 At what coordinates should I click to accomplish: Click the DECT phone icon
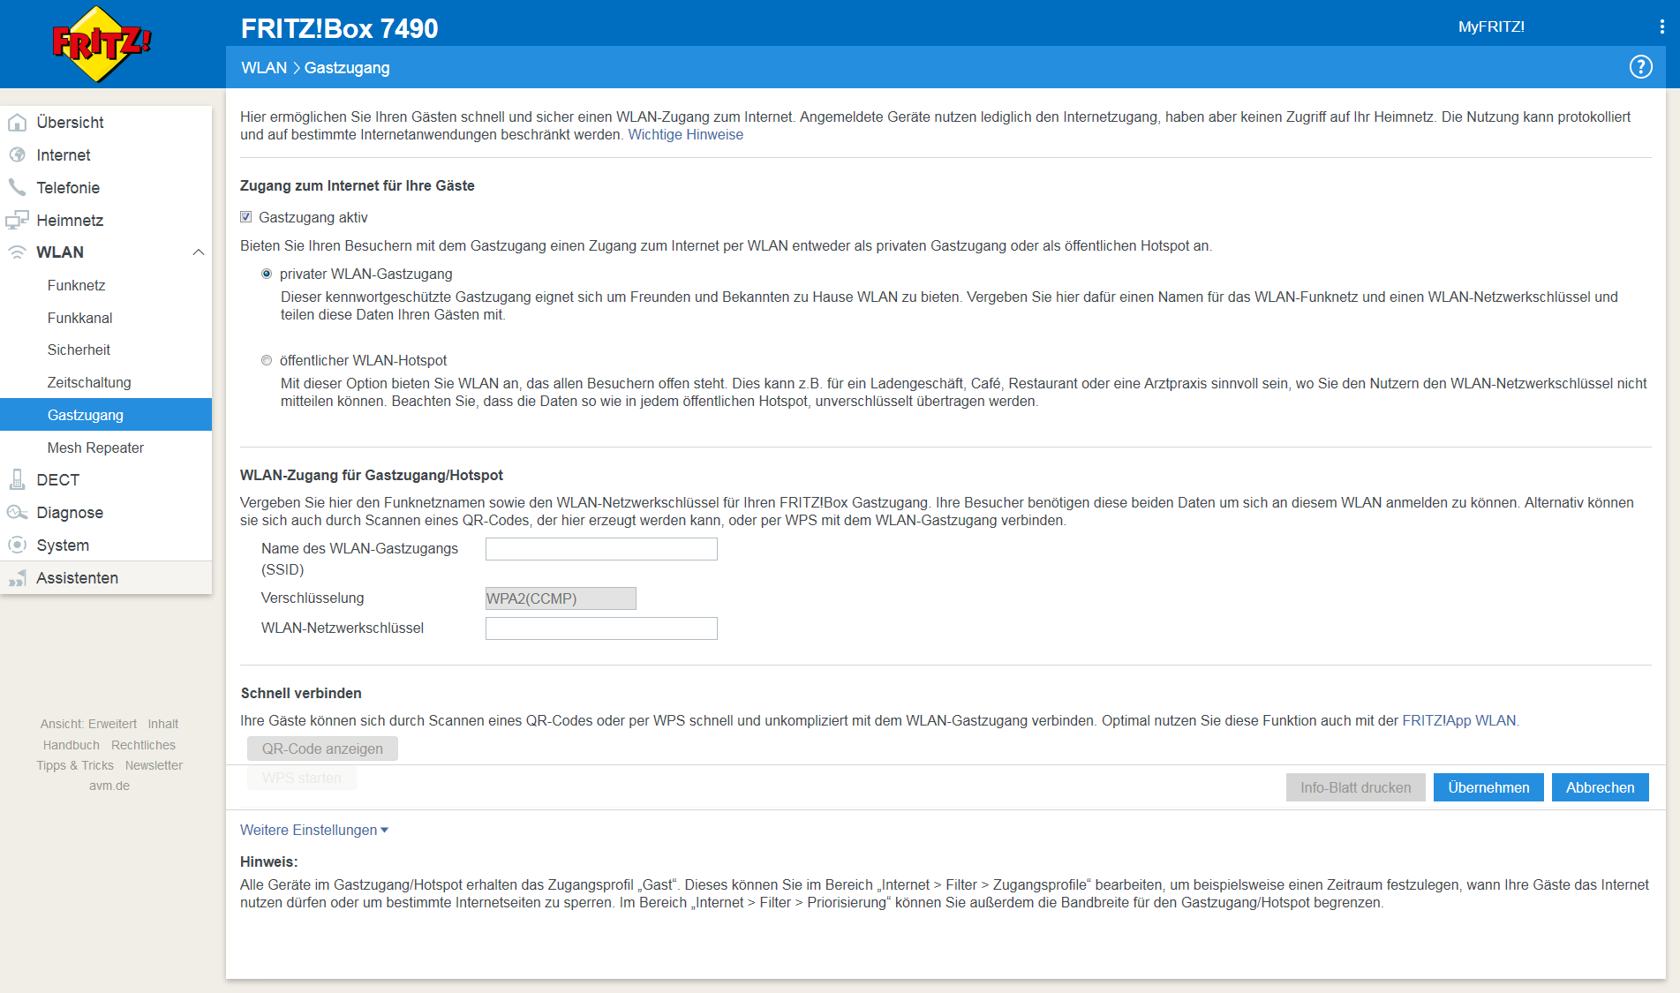point(17,479)
